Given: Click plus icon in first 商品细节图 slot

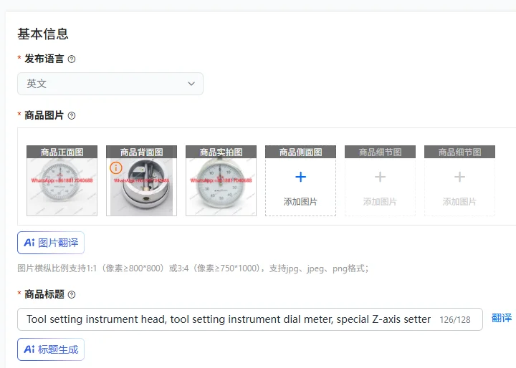Looking at the screenshot, I should point(380,177).
